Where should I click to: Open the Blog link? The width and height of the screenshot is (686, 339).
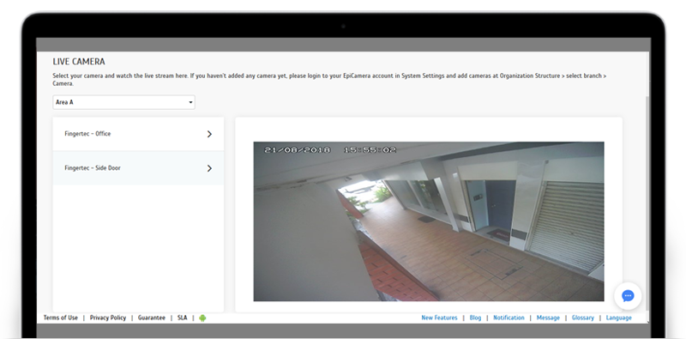[475, 318]
